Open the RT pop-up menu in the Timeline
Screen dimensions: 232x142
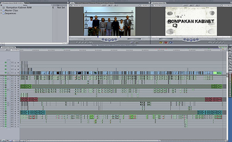coord(7,50)
